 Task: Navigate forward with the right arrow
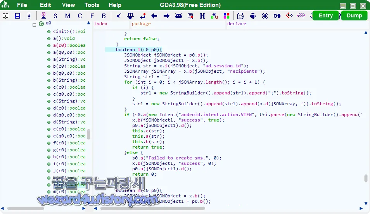(x=167, y=16)
